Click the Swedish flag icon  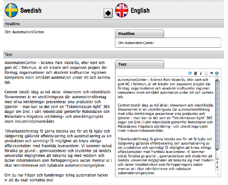11,10
